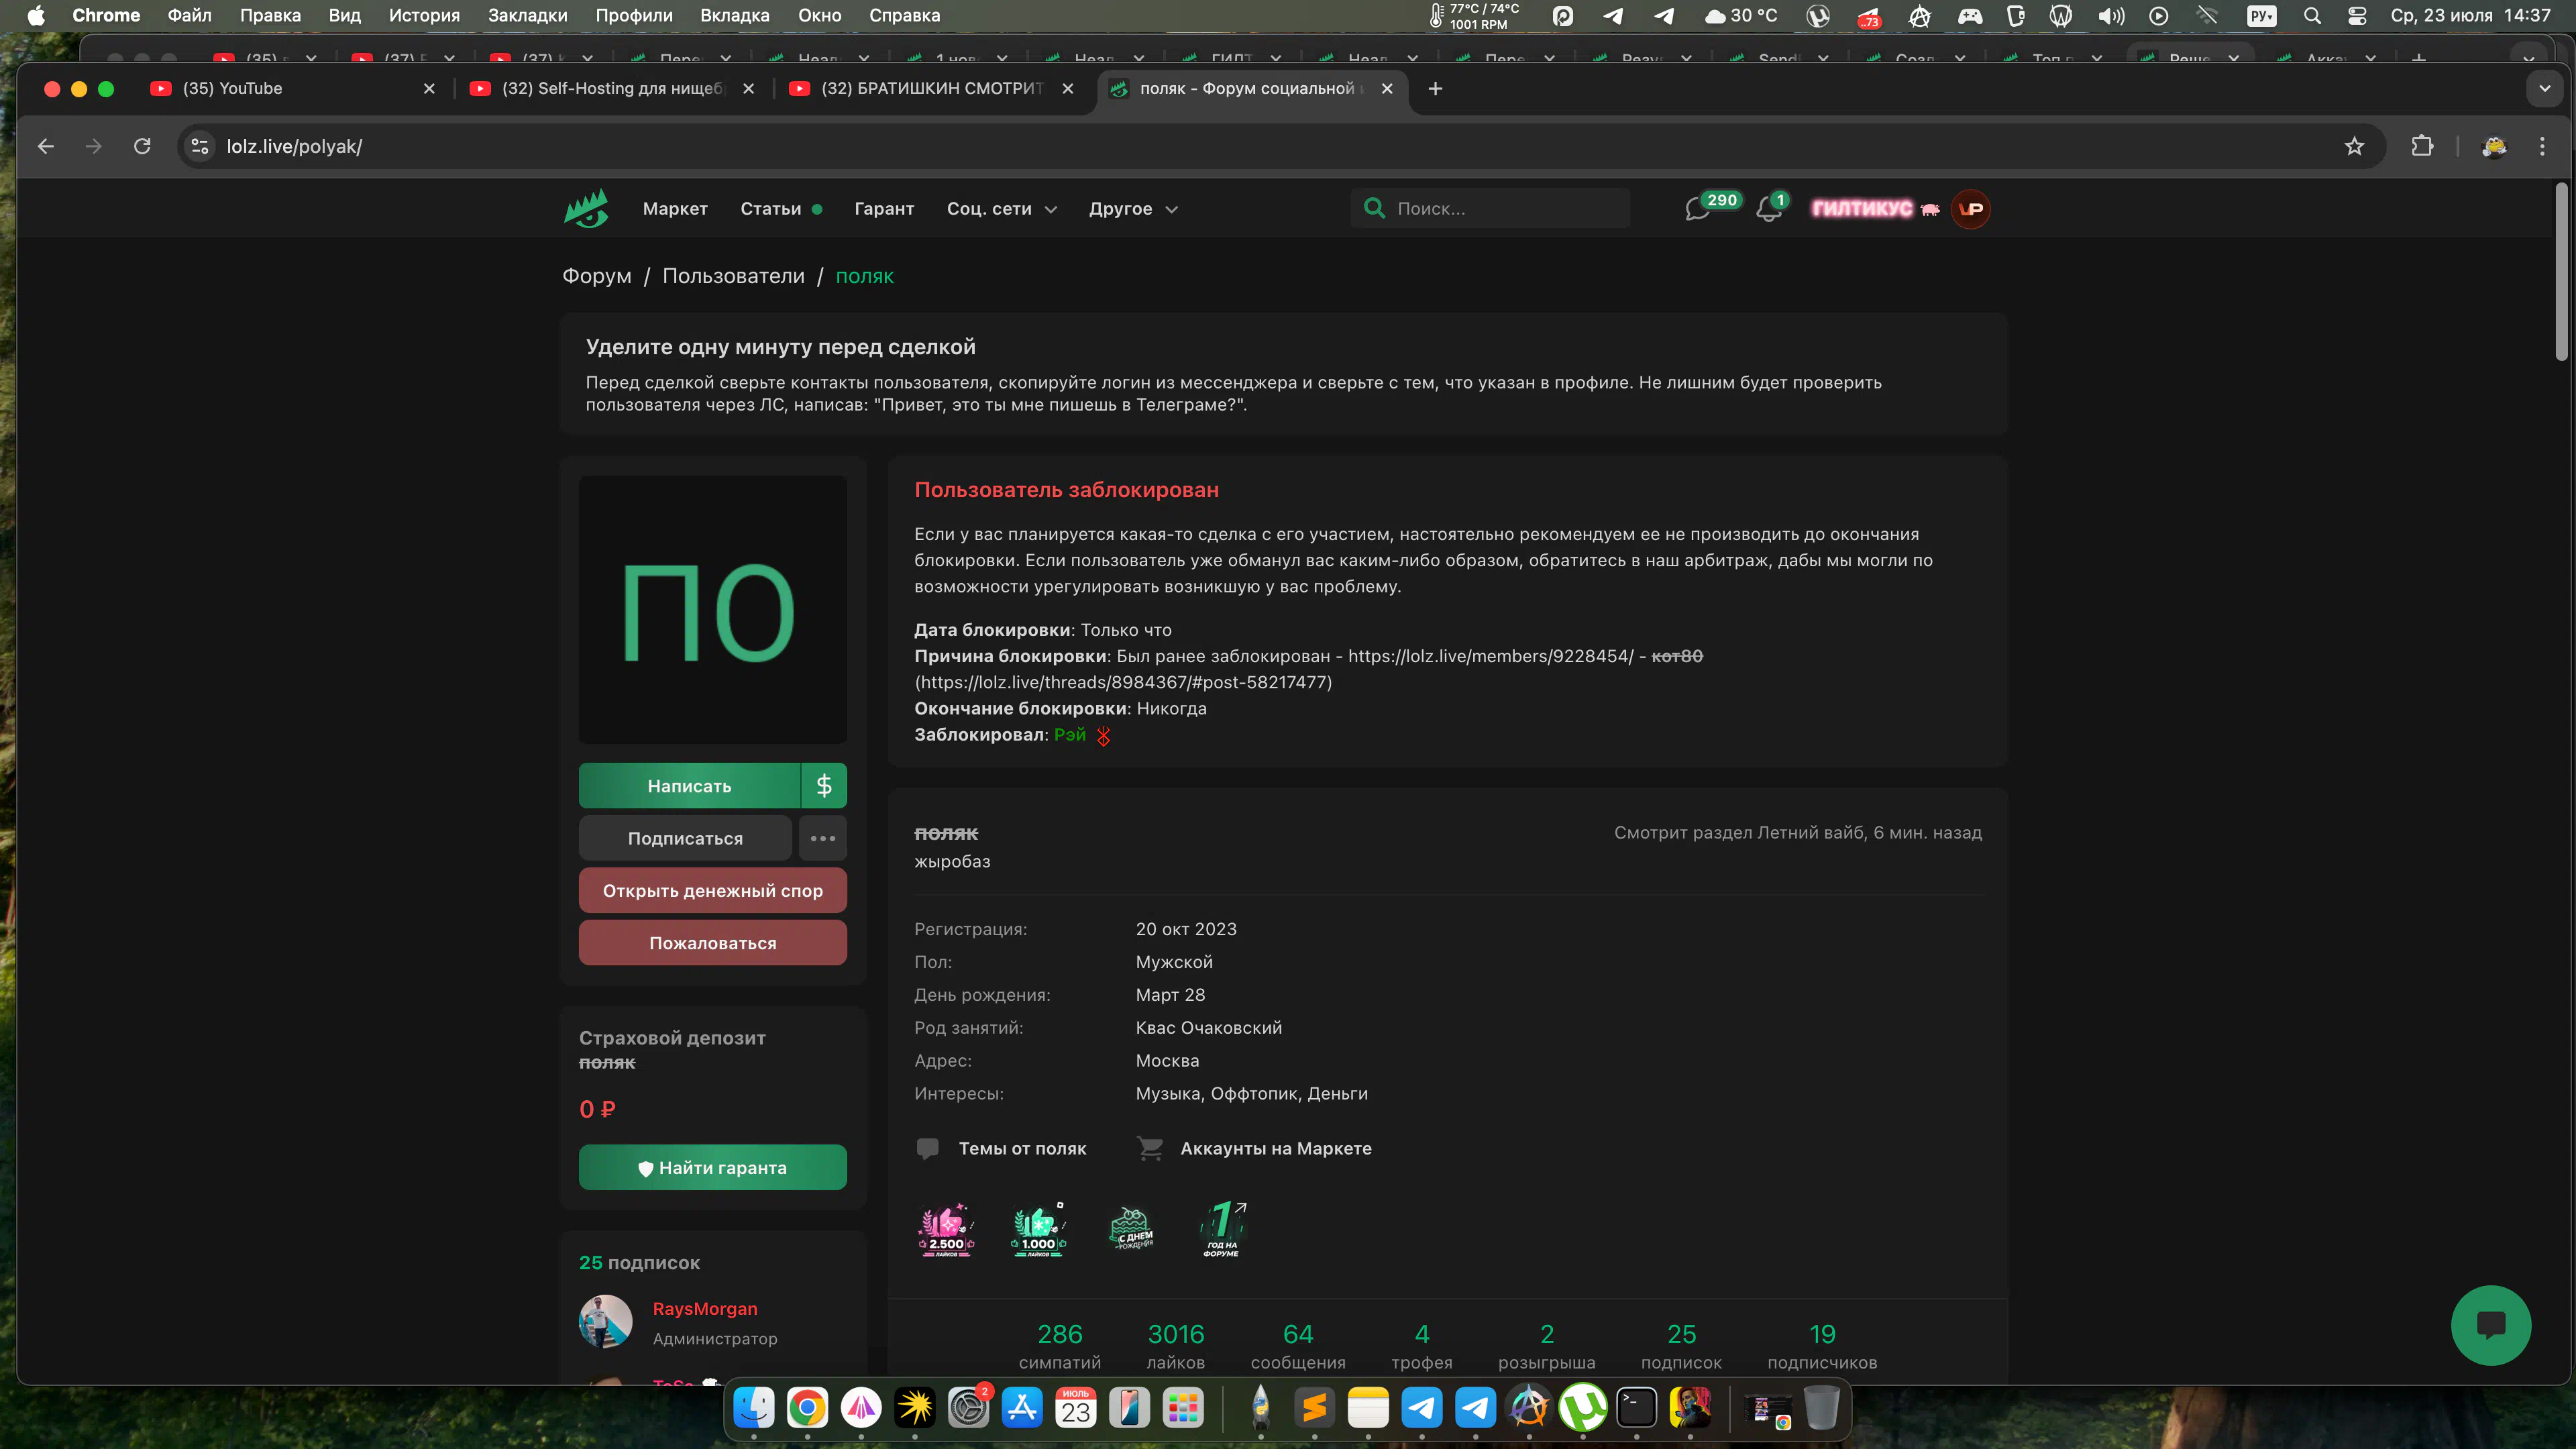This screenshot has height=1449, width=2576.
Task: Click the Написать button
Action: coord(689,786)
